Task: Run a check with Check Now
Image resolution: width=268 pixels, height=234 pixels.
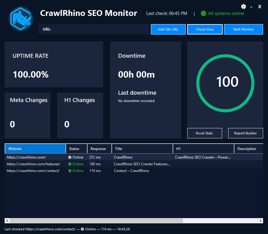Action: pyautogui.click(x=205, y=29)
